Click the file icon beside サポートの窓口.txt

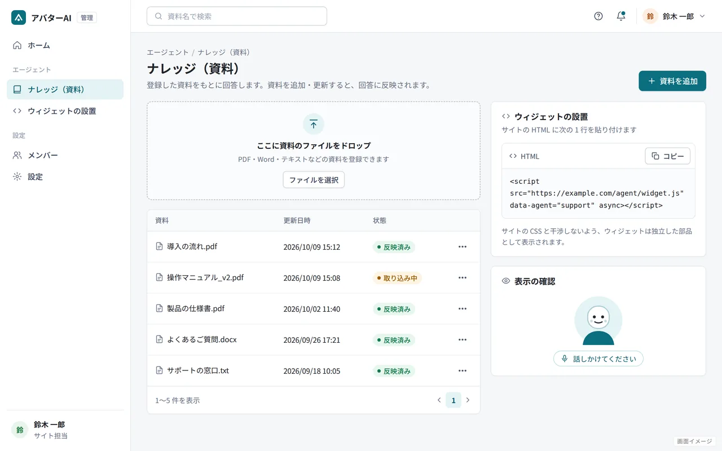pos(159,370)
